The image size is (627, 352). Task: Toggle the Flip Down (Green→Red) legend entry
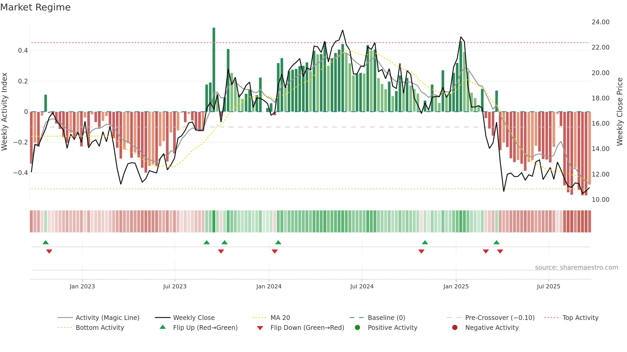point(300,327)
